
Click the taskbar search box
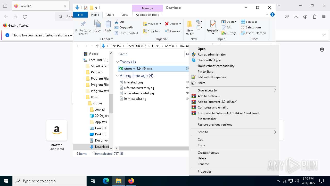[x=49, y=181]
